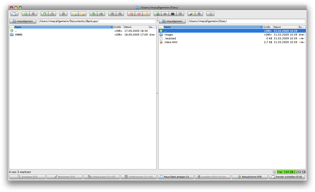This screenshot has height=192, width=315.
Task: Show open server connections icon
Action: point(165,14)
